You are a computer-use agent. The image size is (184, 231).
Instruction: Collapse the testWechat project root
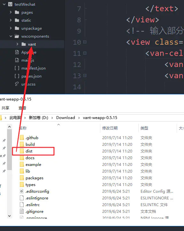pyautogui.click(x=4, y=4)
